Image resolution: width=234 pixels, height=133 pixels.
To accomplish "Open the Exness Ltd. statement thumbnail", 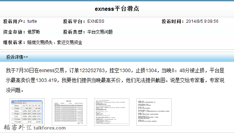I will [69, 112].
